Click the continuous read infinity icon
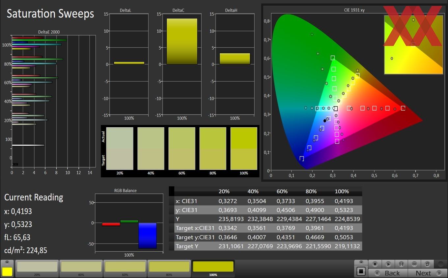 (x=414, y=264)
